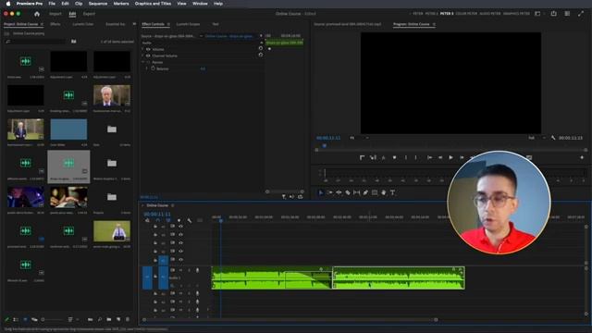Switch to the Effects tab
The image size is (592, 333).
coord(55,24)
